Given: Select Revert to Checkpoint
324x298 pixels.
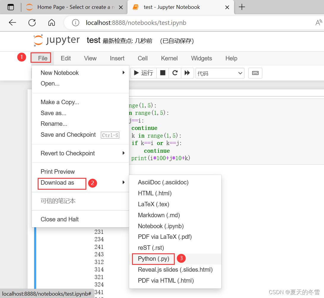Looking at the screenshot, I should [x=80, y=153].
